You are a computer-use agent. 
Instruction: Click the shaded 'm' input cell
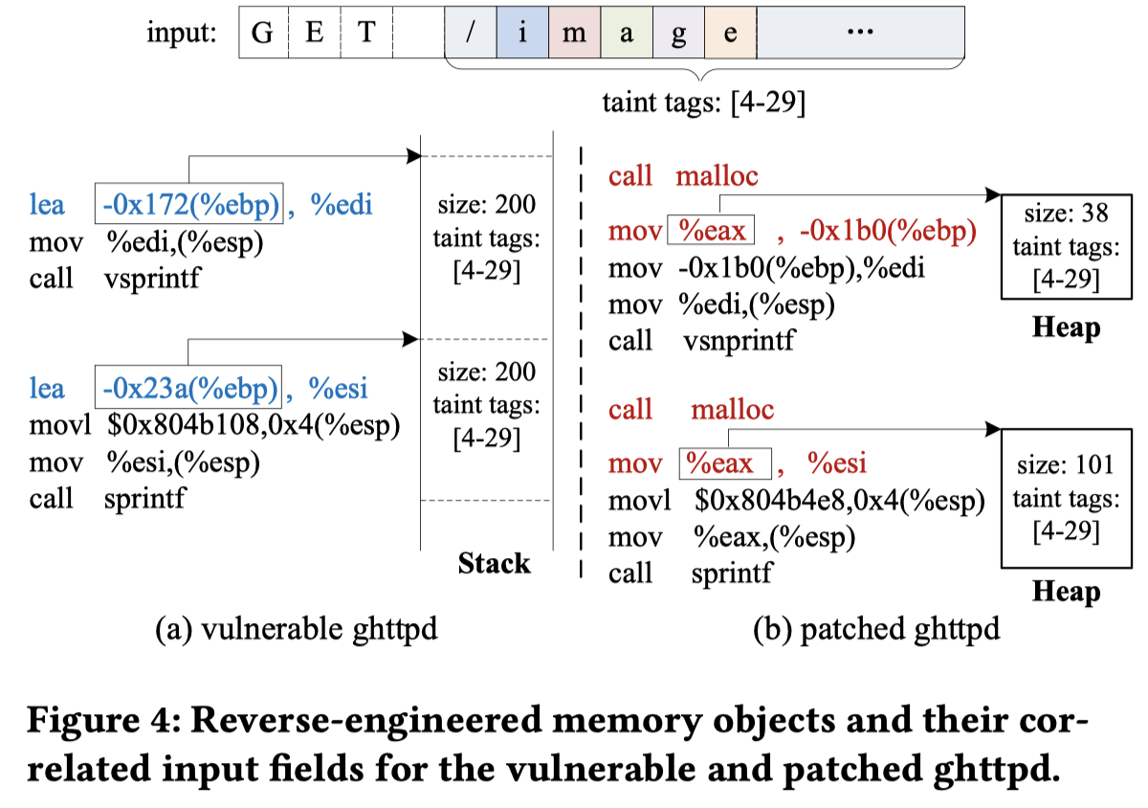tap(575, 31)
